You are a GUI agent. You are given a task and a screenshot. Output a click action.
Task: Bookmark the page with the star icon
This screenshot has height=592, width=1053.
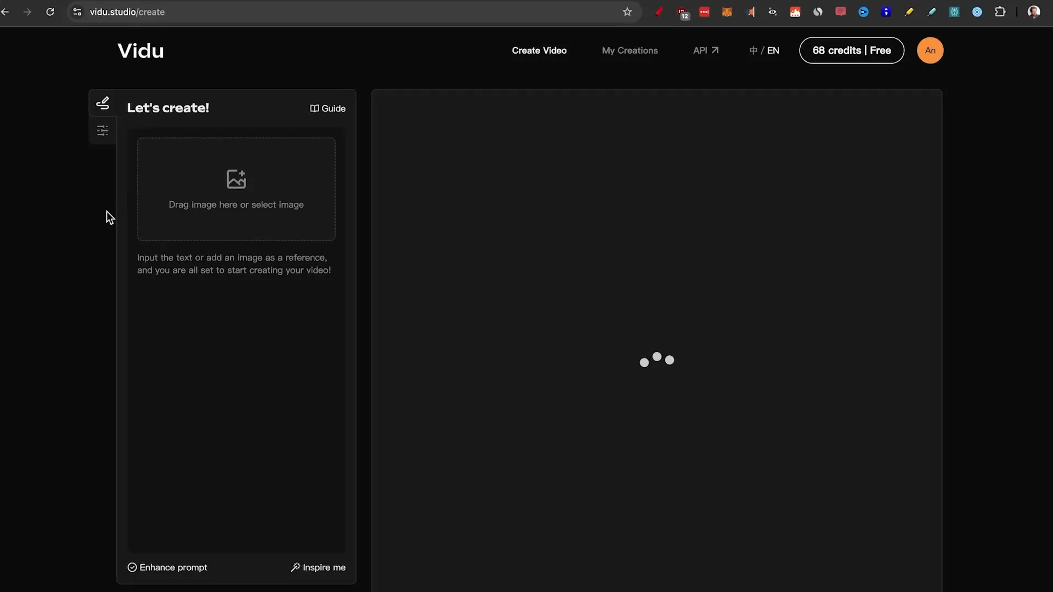627,12
